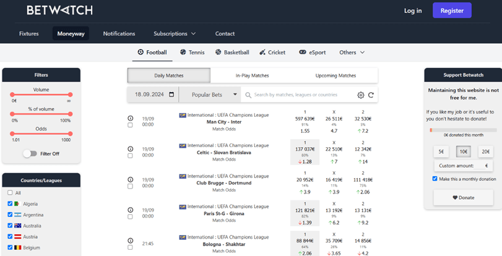Switch to the eSport tab
The height and width of the screenshot is (256, 502).
click(312, 52)
